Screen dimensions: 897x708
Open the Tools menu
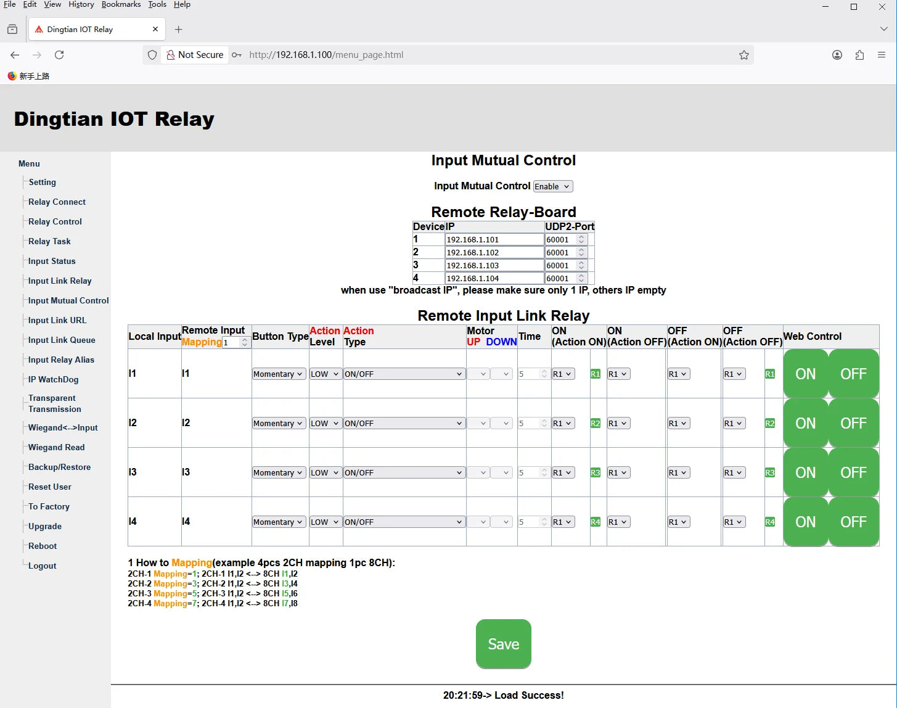[157, 4]
